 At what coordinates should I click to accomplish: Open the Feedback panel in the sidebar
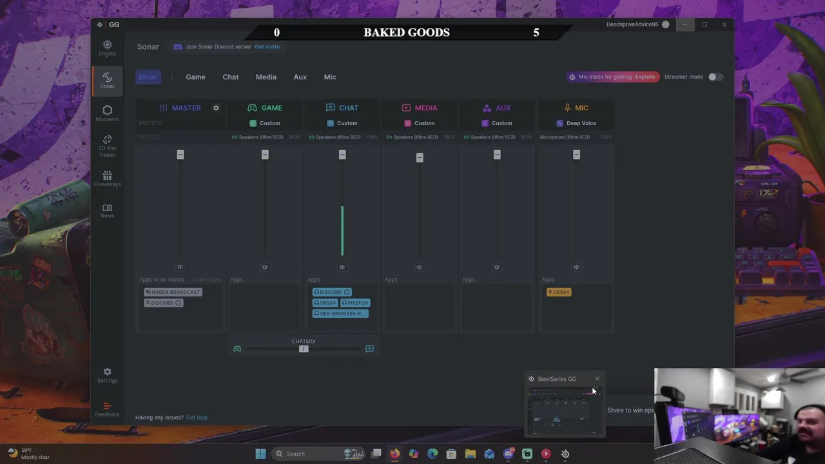click(x=107, y=410)
